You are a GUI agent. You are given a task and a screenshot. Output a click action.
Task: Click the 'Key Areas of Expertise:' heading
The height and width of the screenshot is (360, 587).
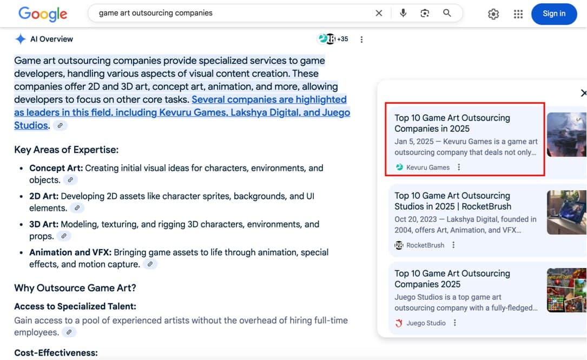pos(66,150)
